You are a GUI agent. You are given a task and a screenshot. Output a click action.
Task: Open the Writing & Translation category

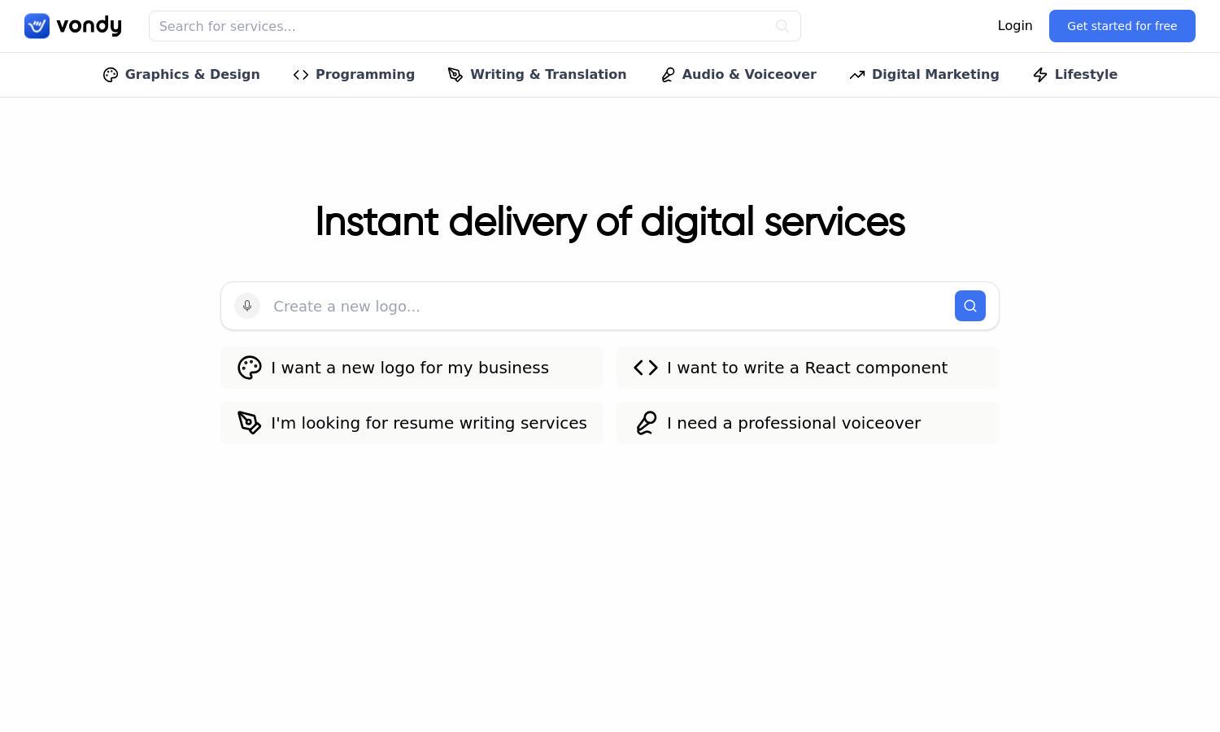click(x=537, y=75)
